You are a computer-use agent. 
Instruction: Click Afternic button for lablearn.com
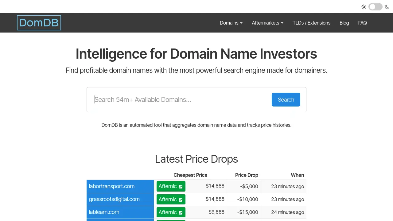(x=171, y=212)
